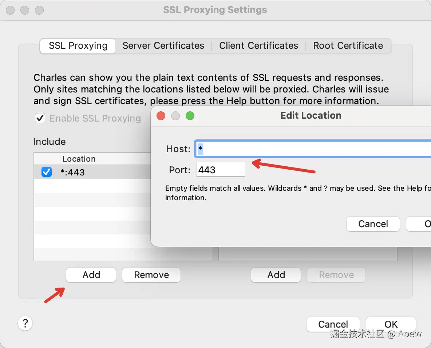Select the *:443 row in Include list
The image size is (431, 348).
click(x=92, y=172)
